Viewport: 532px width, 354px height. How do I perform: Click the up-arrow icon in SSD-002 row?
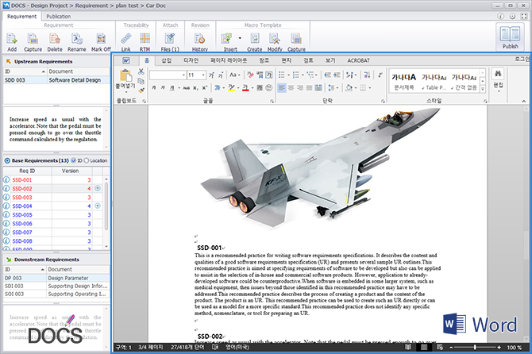click(x=98, y=188)
